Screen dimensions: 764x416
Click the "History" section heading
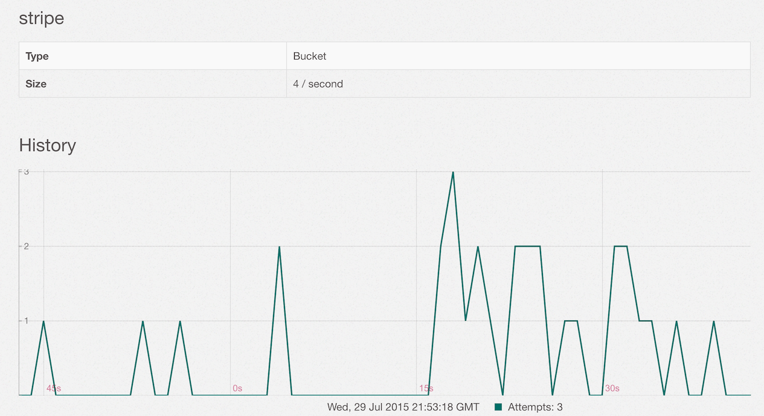tap(47, 145)
